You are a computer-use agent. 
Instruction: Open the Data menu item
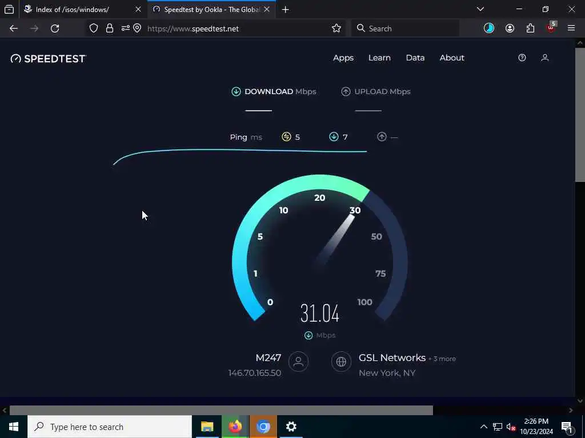coord(415,58)
